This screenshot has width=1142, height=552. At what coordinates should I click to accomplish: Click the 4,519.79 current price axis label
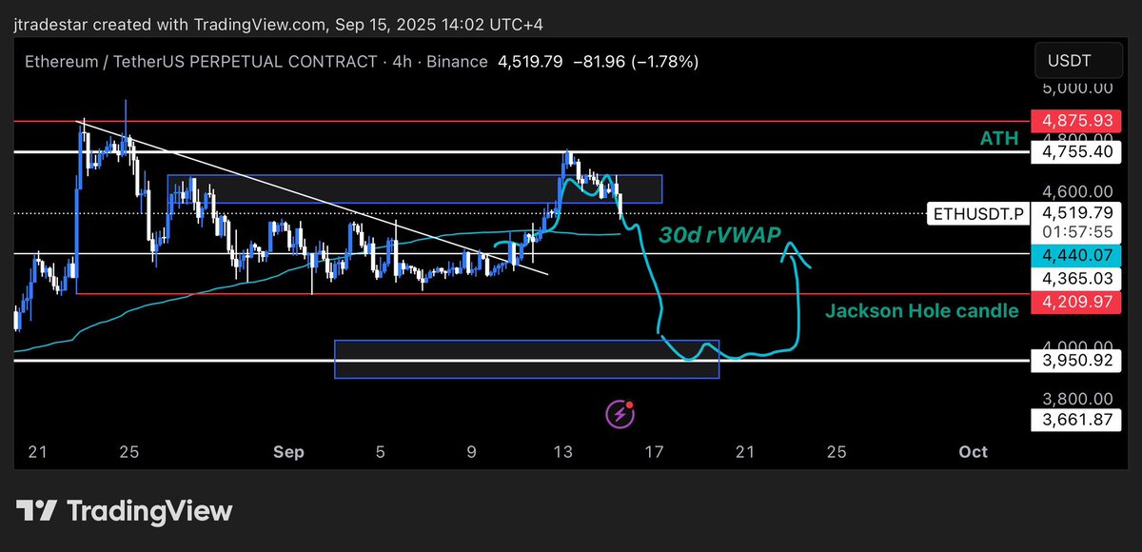click(1078, 212)
